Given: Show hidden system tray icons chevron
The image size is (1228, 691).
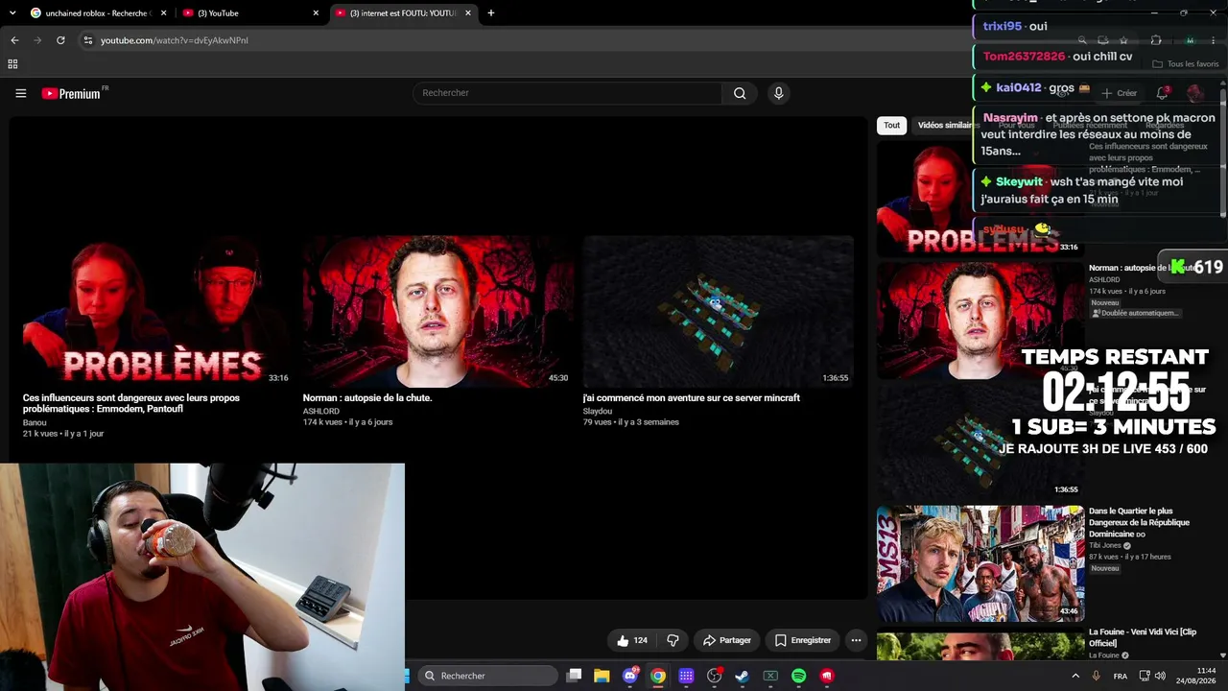Looking at the screenshot, I should pyautogui.click(x=1075, y=676).
